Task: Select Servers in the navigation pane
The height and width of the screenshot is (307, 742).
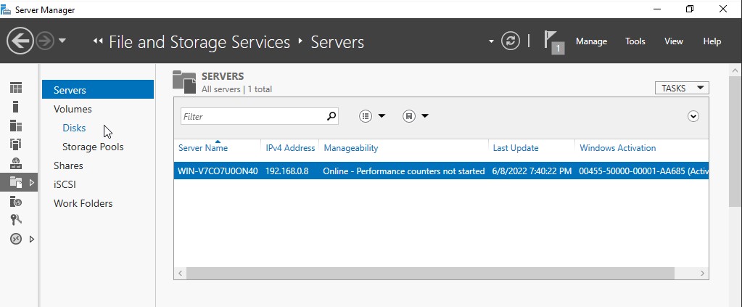Action: point(98,89)
